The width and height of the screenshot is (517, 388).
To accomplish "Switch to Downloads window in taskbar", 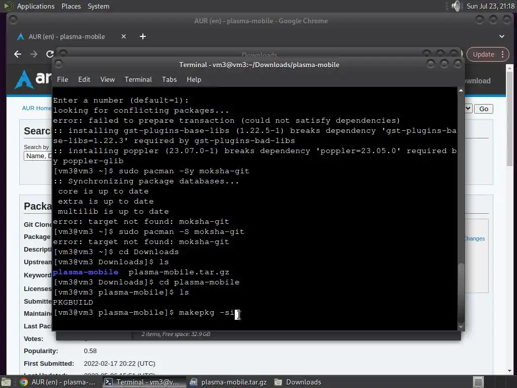I will pos(298,382).
